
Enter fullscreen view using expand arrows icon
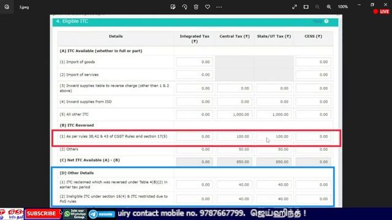tap(295, 7)
